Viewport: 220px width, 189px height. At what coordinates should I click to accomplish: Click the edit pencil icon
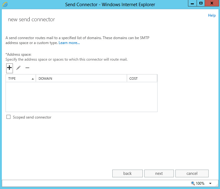[x=18, y=68]
